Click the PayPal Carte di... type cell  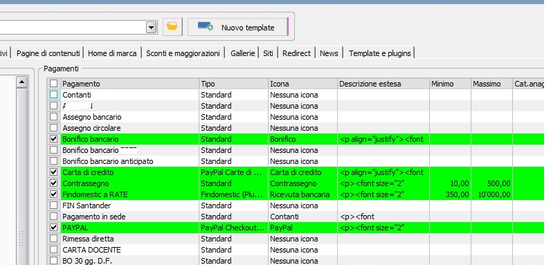click(x=234, y=172)
